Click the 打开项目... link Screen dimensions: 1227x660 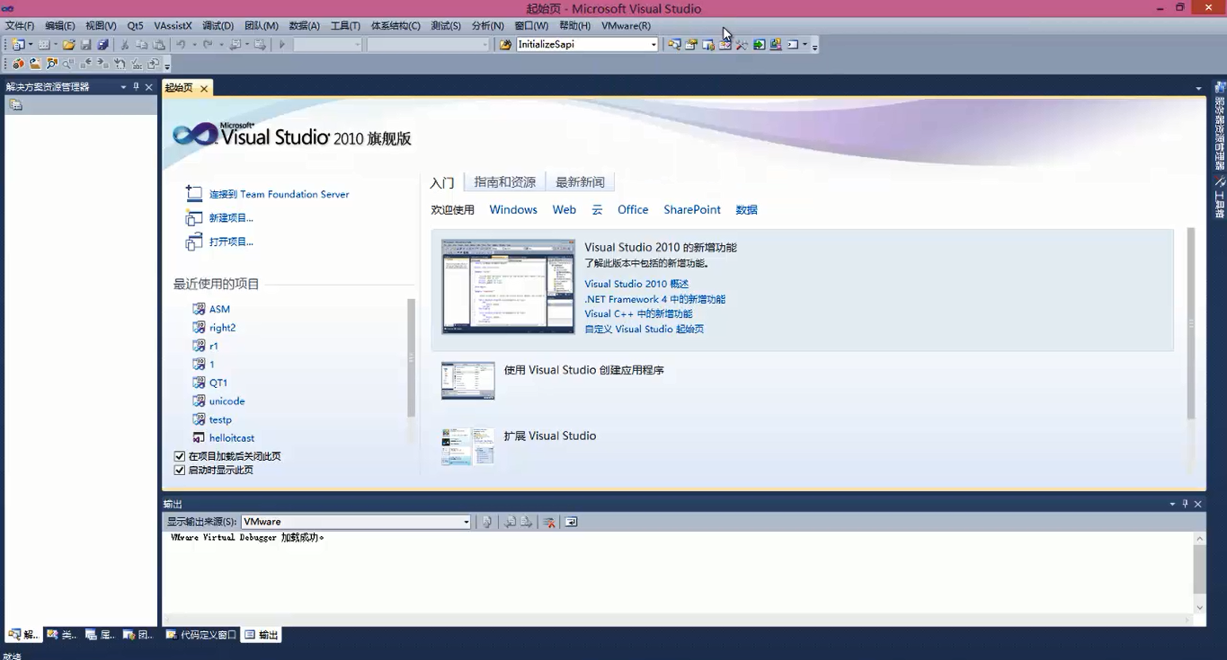(231, 242)
